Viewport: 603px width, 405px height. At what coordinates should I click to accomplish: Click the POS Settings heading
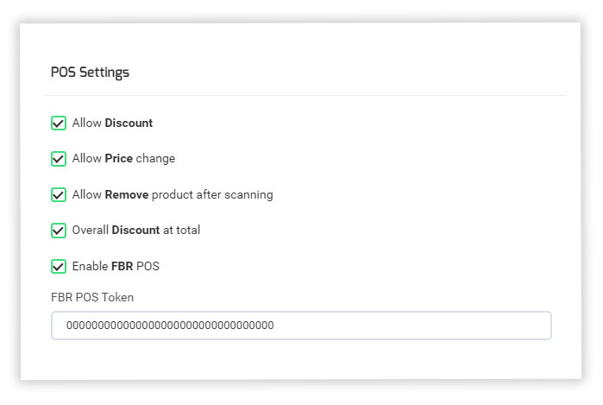pyautogui.click(x=90, y=73)
